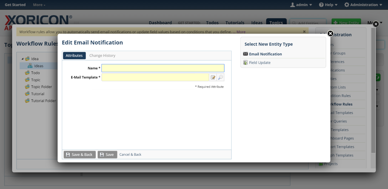
Task: Close the Edit Email Notification dialog
Action: pyautogui.click(x=330, y=33)
